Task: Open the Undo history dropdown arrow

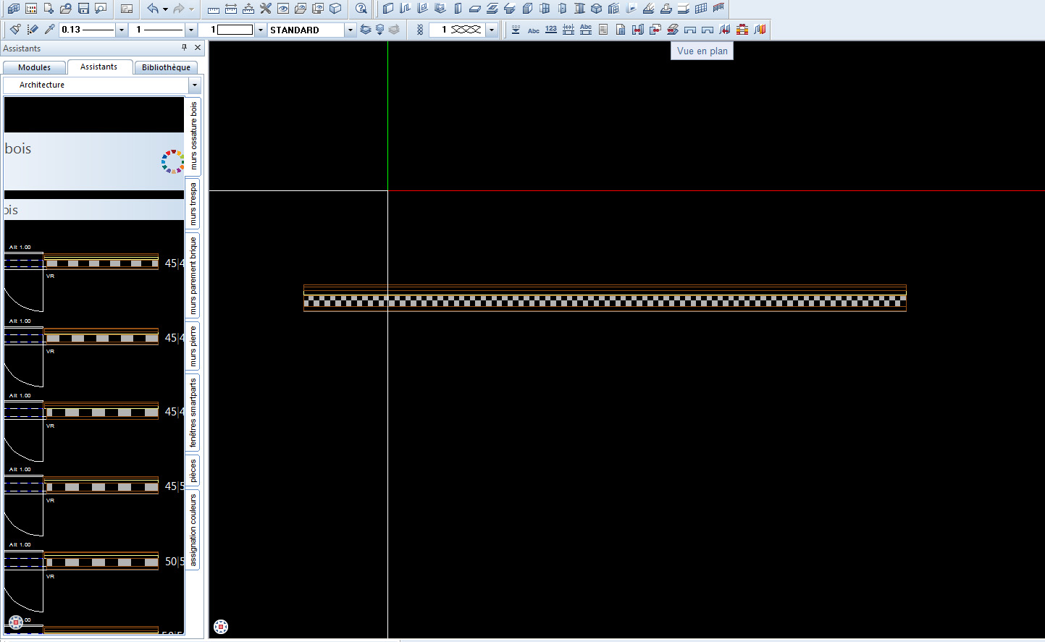Action: point(165,9)
